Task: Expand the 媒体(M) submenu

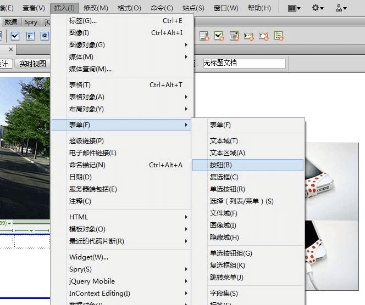Action: point(186,57)
